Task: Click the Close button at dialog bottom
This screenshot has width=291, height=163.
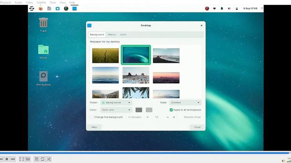Action: tap(197, 127)
